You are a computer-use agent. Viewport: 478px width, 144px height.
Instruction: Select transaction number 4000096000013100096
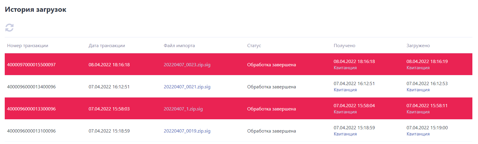pos(31,131)
